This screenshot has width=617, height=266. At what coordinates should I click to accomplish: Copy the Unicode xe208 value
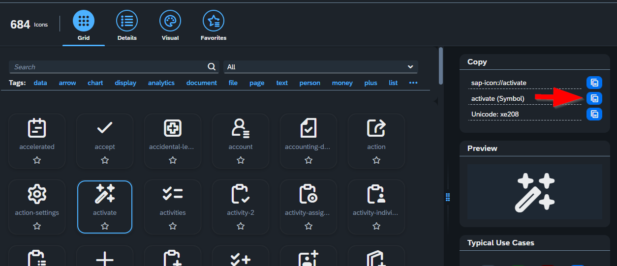point(594,114)
